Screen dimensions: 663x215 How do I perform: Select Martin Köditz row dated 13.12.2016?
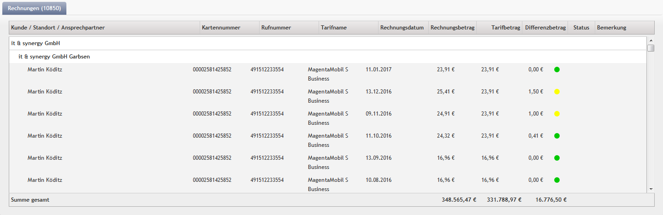[328, 96]
